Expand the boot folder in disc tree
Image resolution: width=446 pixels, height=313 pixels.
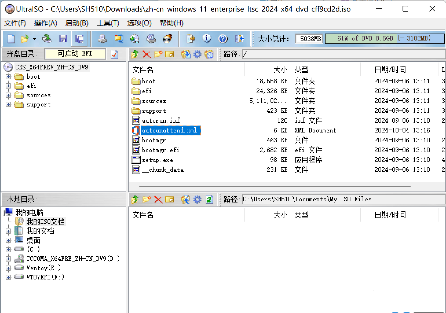click(8, 77)
